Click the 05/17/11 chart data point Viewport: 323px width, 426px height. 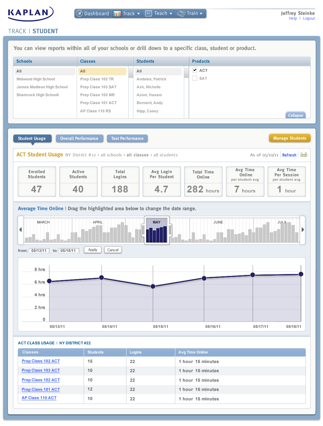[x=253, y=275]
